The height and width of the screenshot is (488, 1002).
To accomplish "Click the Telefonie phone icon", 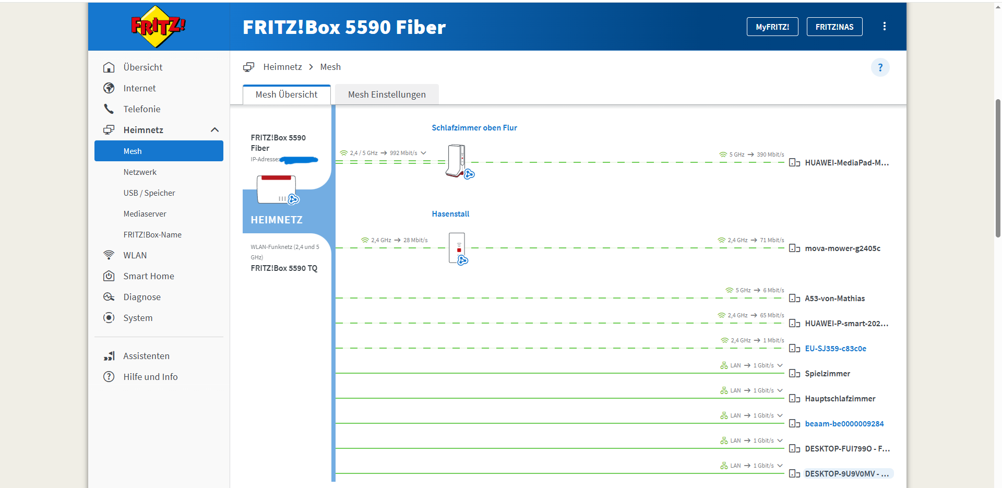I will (109, 109).
